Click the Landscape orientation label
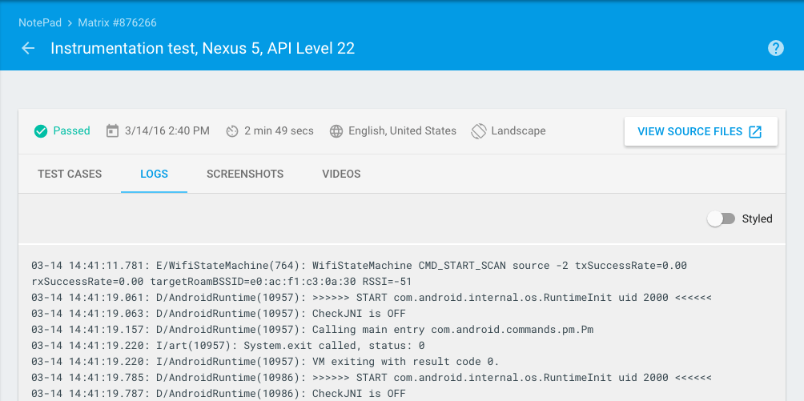Viewport: 804px width, 401px height. (518, 131)
